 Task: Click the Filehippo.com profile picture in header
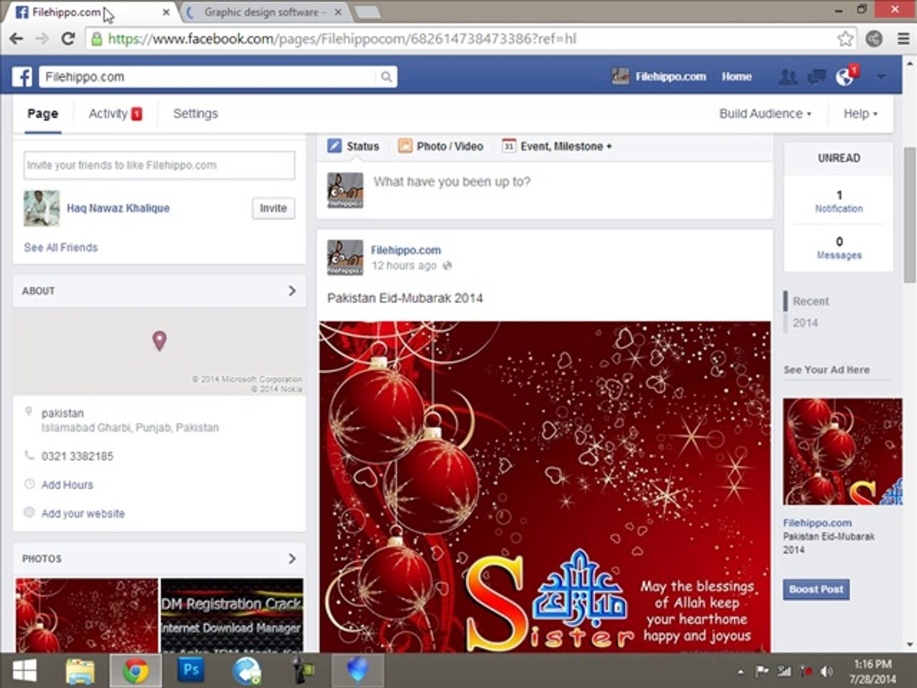(620, 76)
